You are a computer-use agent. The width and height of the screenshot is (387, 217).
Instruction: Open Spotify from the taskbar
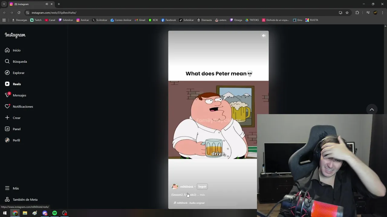pyautogui.click(x=54, y=213)
